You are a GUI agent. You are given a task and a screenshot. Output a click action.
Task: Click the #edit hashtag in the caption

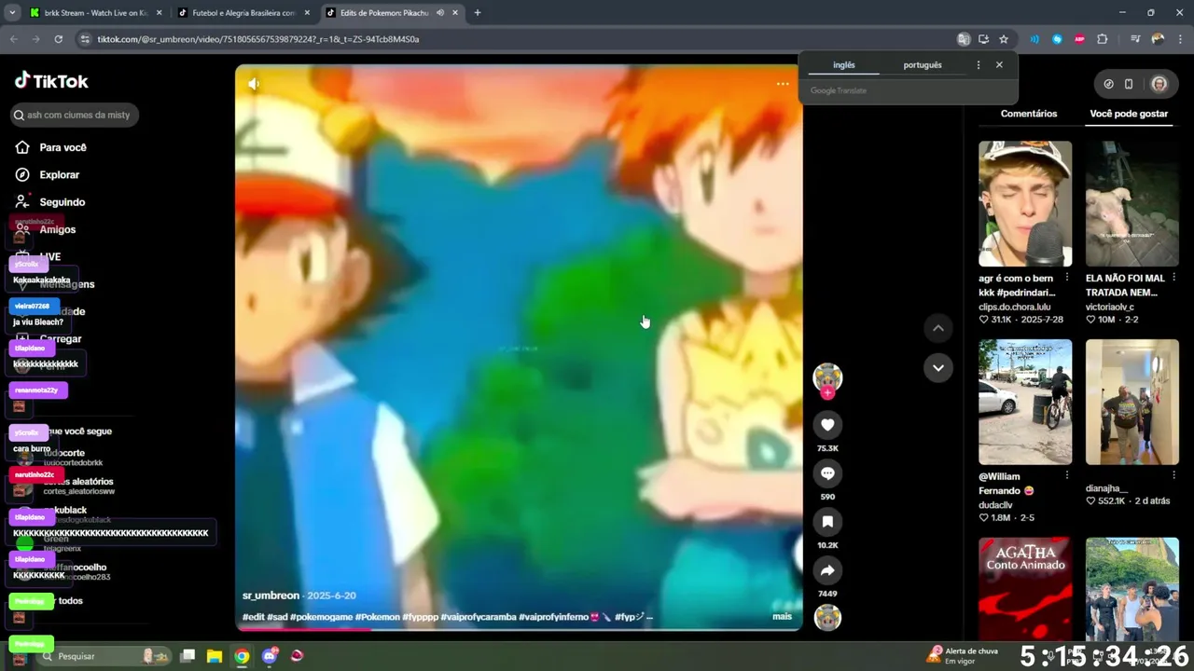pos(253,617)
